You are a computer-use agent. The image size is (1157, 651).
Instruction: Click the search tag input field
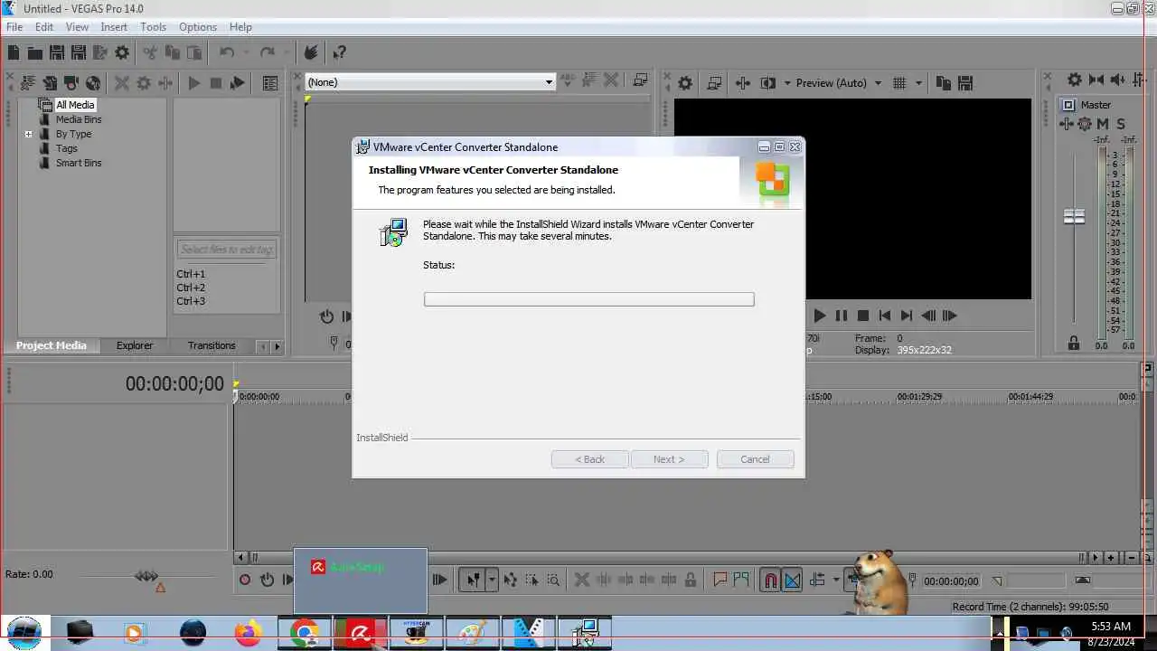click(226, 250)
